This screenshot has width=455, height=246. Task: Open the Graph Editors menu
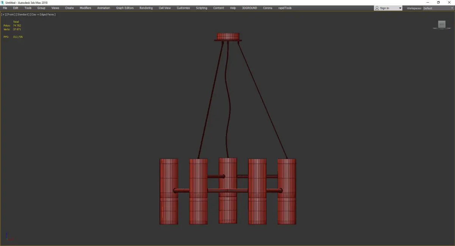click(x=125, y=8)
